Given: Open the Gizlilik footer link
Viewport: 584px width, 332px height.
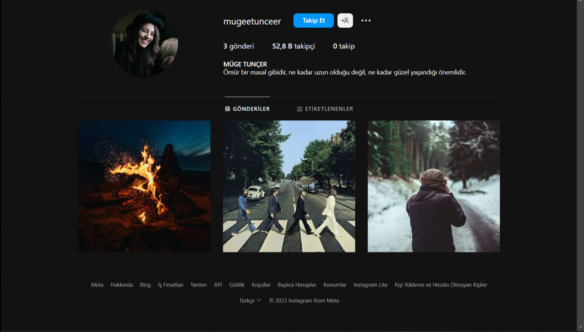Looking at the screenshot, I should 237,285.
